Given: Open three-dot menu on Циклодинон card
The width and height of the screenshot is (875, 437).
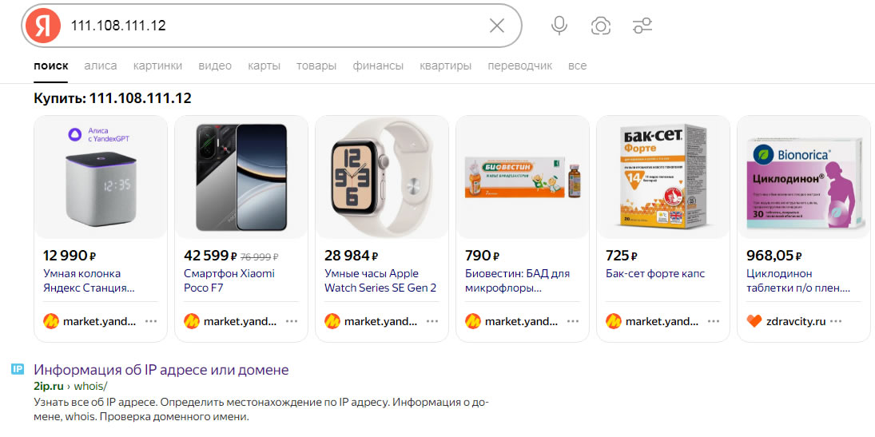Looking at the screenshot, I should click(x=836, y=321).
